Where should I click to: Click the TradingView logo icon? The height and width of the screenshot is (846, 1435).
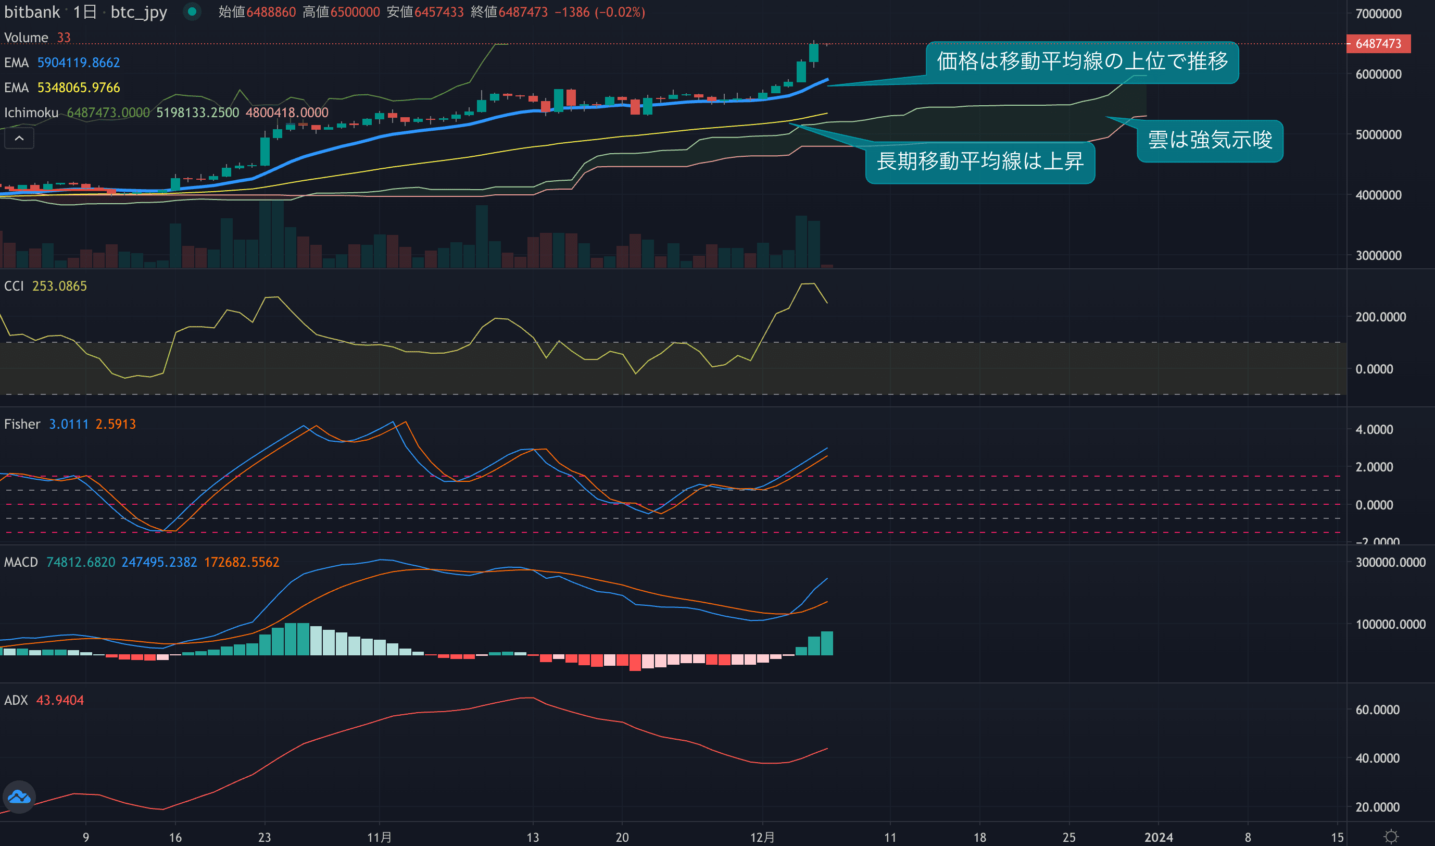pyautogui.click(x=19, y=797)
